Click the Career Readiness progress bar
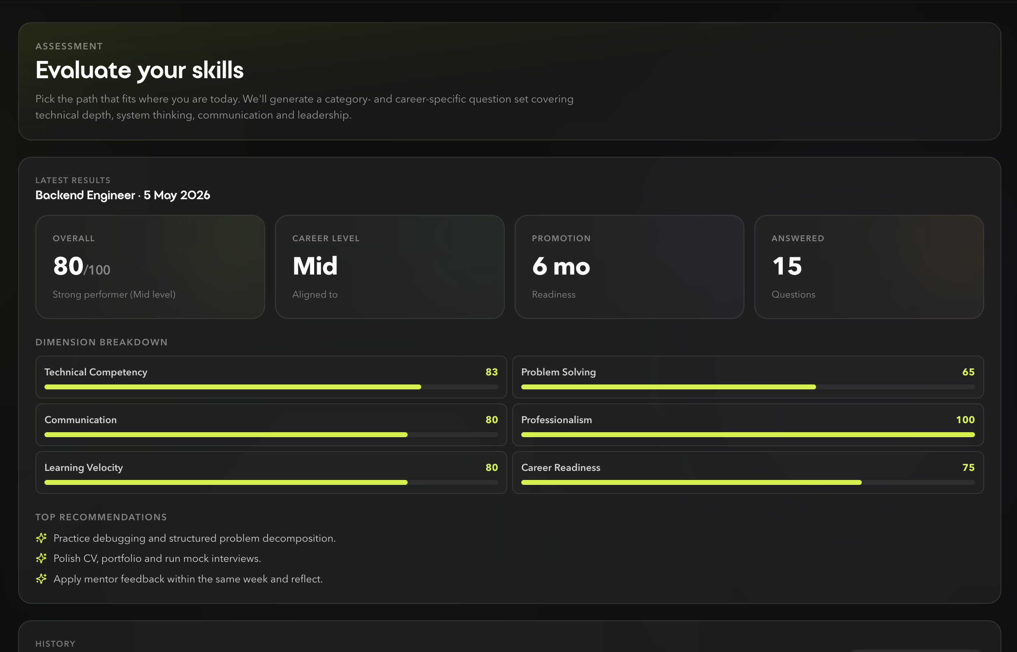This screenshot has height=652, width=1017. [748, 483]
